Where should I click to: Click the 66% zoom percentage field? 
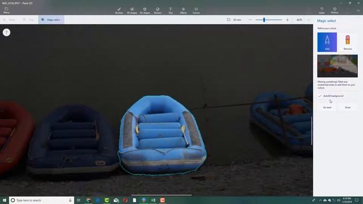(x=299, y=20)
